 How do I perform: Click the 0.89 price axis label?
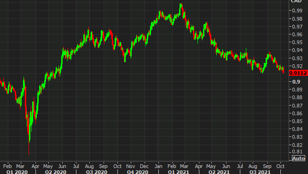pyautogui.click(x=297, y=90)
